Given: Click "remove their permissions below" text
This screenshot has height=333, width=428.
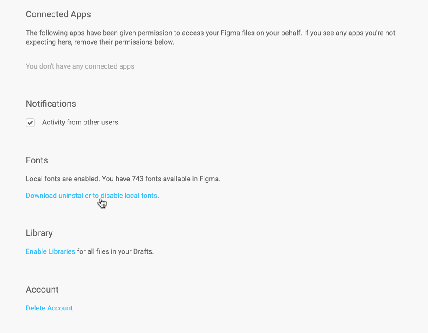Looking at the screenshot, I should point(123,42).
